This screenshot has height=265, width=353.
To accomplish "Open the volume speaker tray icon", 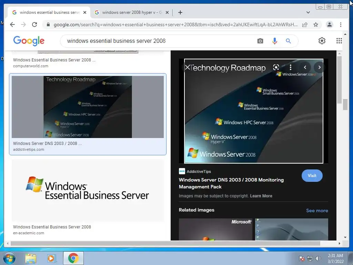I will point(318,258).
